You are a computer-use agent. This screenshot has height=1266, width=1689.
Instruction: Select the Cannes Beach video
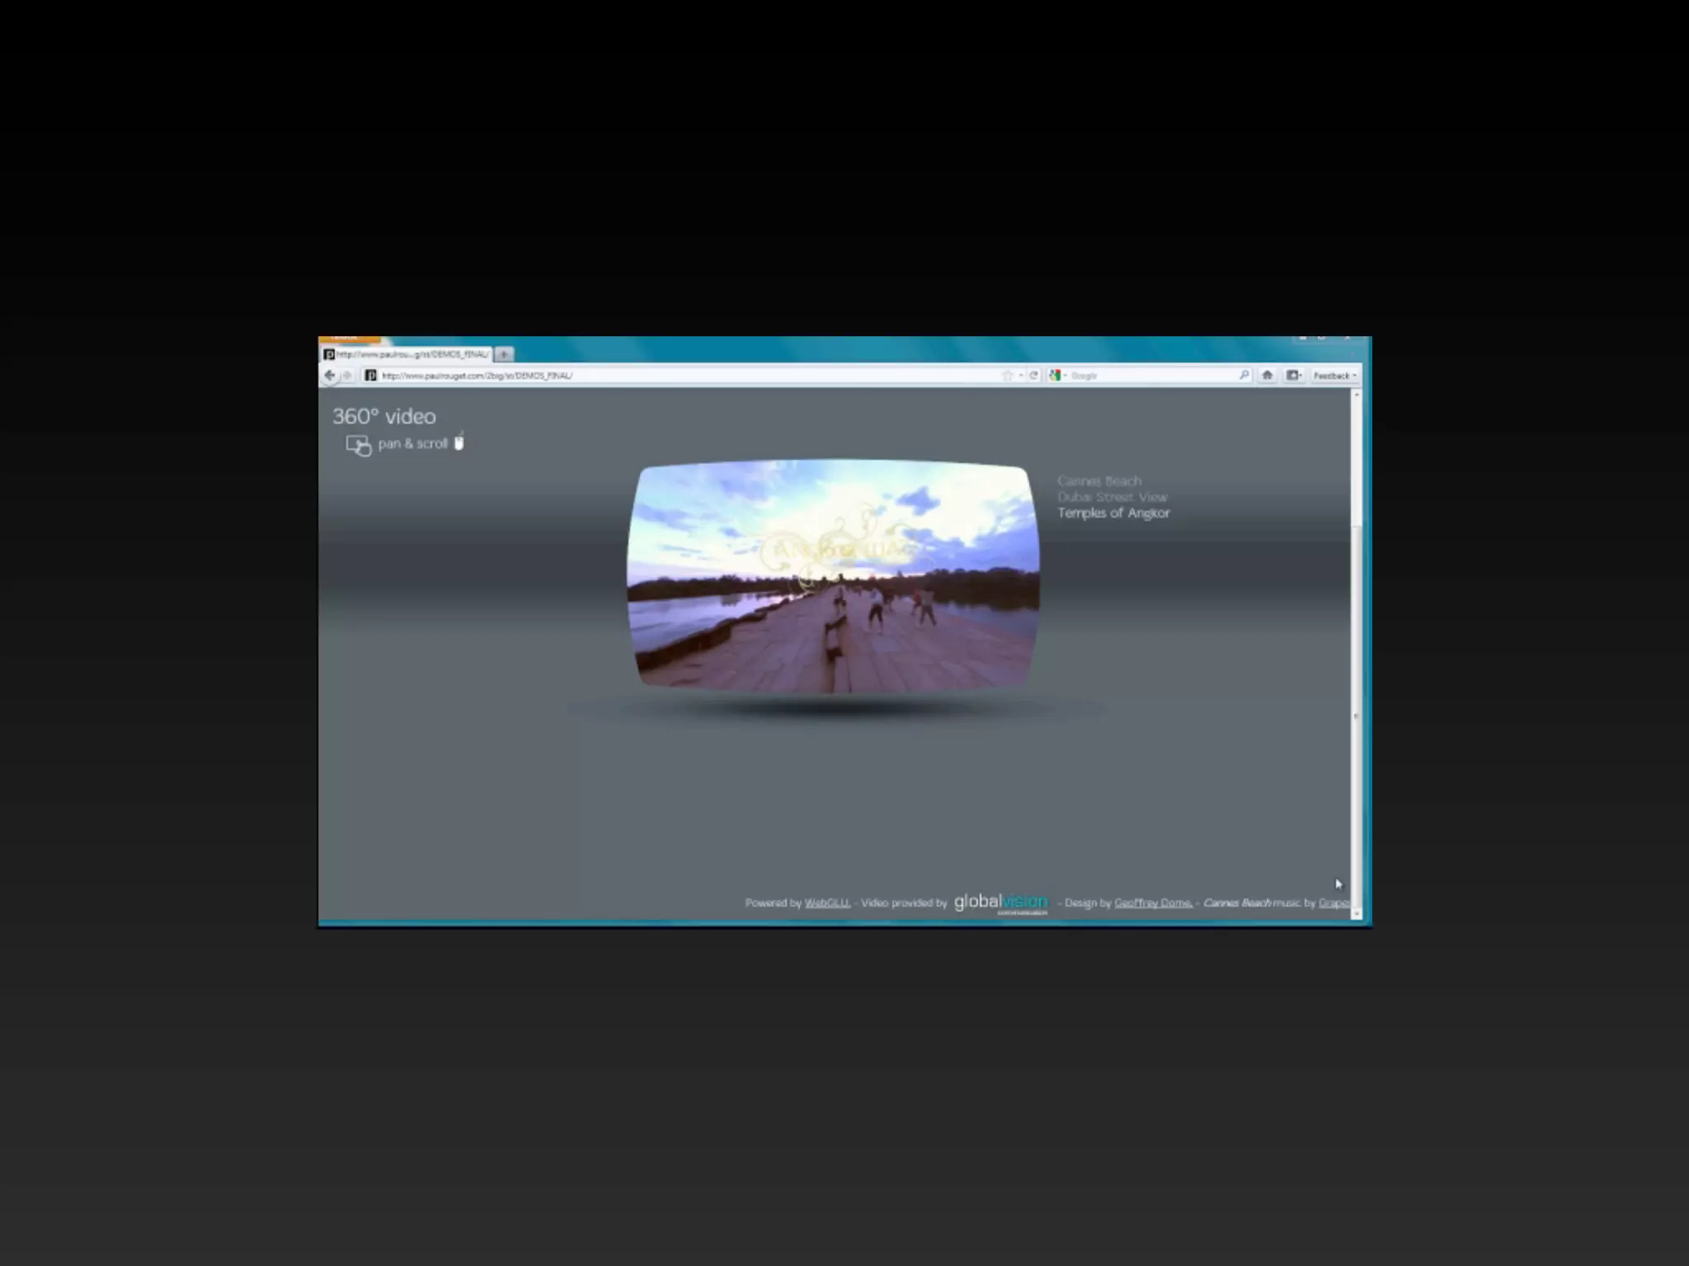pos(1099,481)
